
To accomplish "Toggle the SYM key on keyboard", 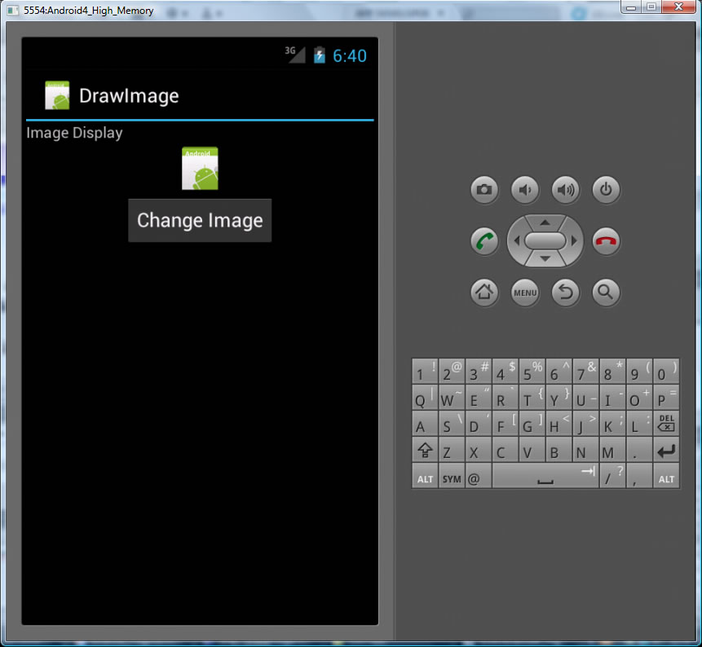I will pyautogui.click(x=451, y=478).
